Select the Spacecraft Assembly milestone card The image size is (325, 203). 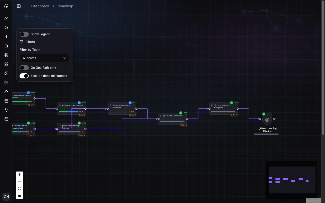pos(71,109)
